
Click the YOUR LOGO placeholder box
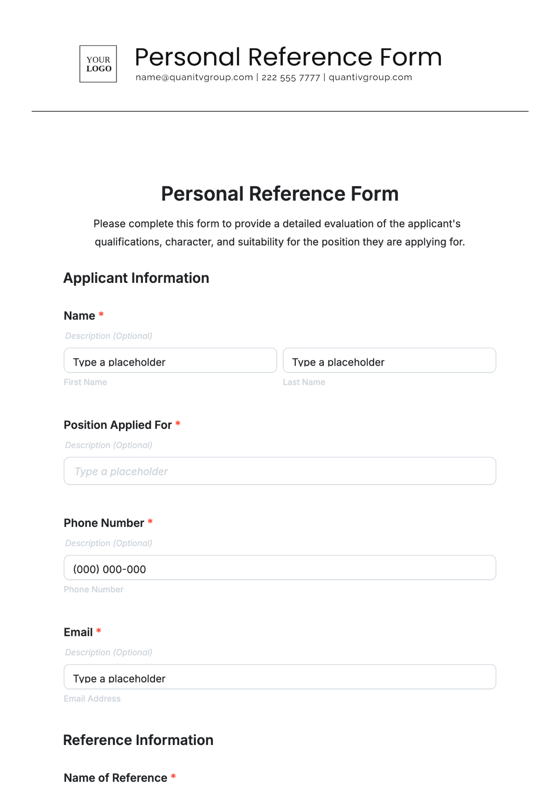pyautogui.click(x=98, y=64)
